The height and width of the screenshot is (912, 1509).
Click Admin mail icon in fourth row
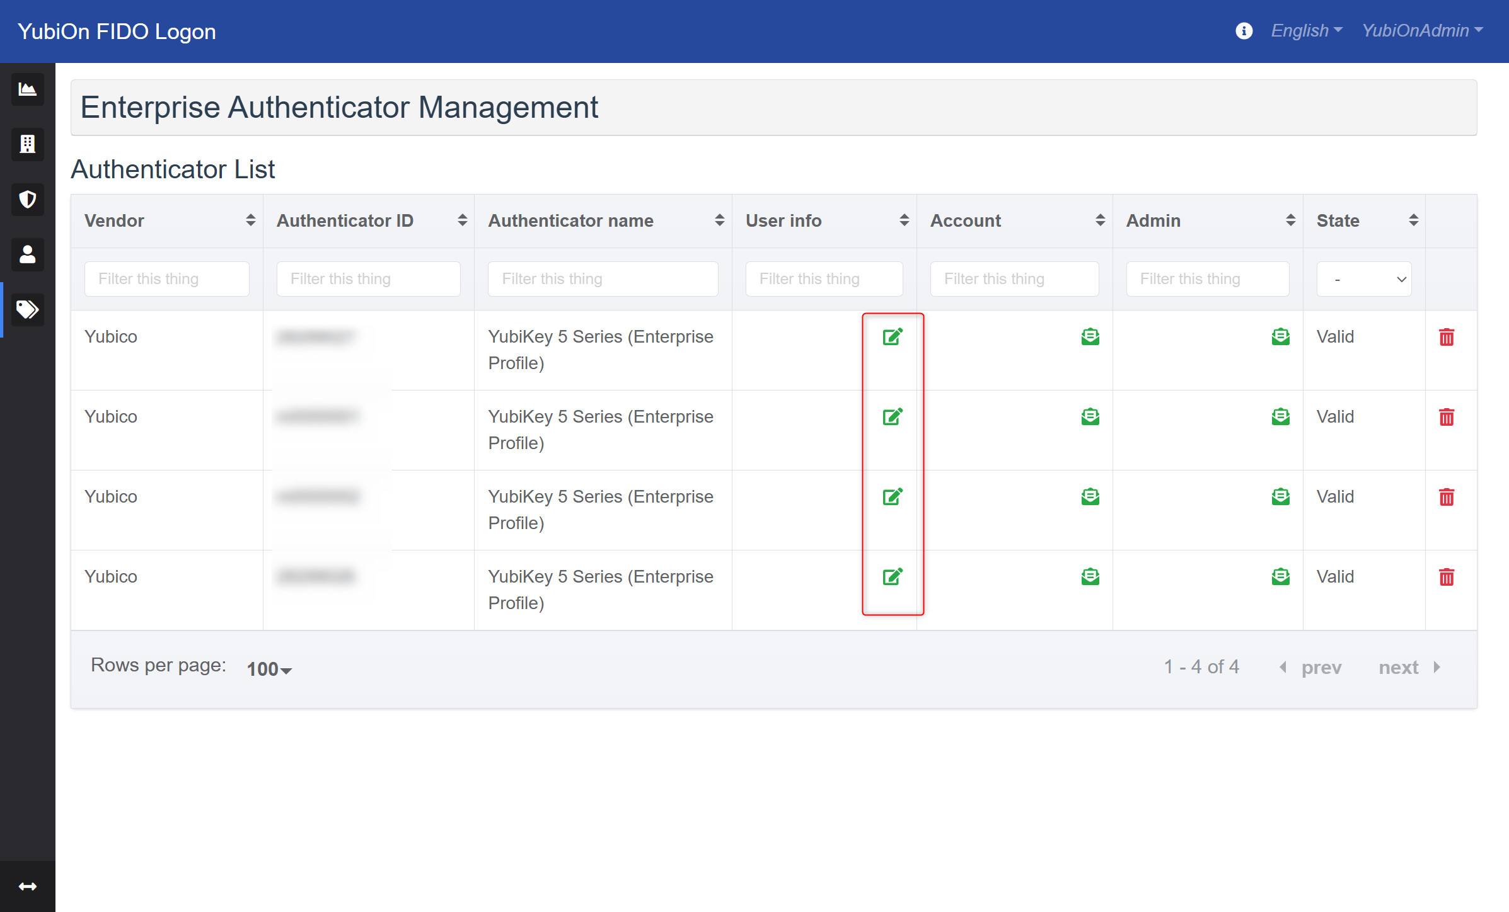[1280, 577]
